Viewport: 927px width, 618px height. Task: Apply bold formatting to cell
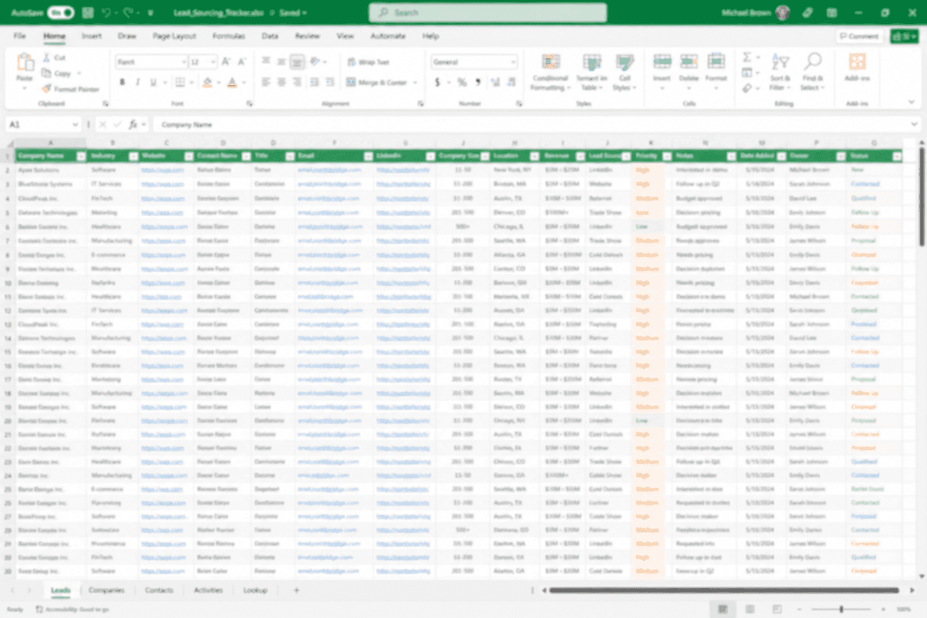pos(123,82)
